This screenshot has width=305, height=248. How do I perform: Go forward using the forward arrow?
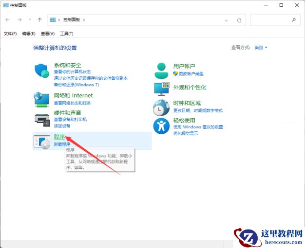19,20
